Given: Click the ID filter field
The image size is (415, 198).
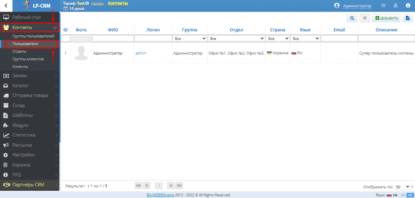Looking at the screenshot, I should pyautogui.click(x=66, y=39).
